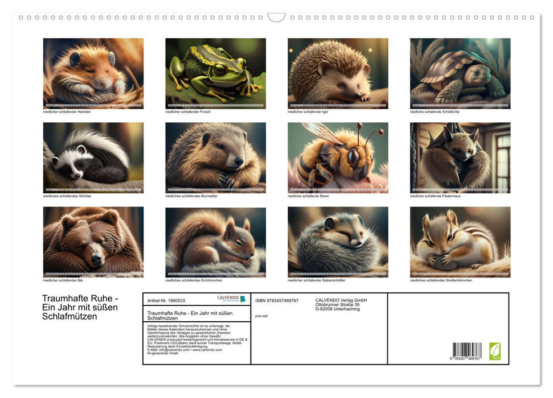Screen dimensions: 553x398
Task: Open the sleeping marmot picture
Action: (x=215, y=157)
